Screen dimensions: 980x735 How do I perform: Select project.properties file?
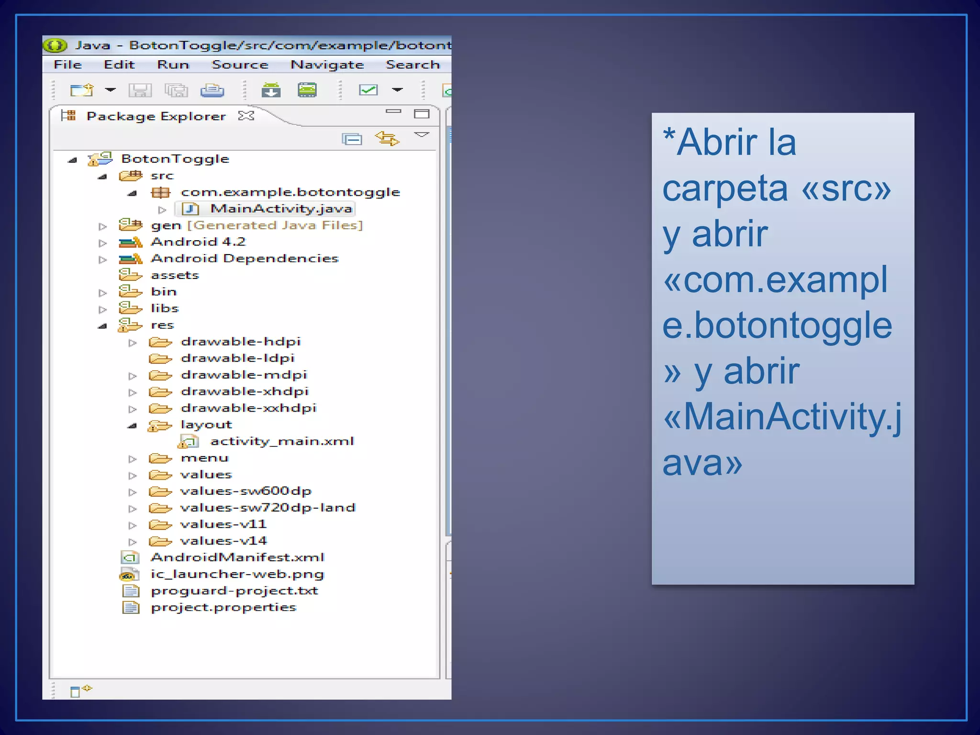pos(223,608)
